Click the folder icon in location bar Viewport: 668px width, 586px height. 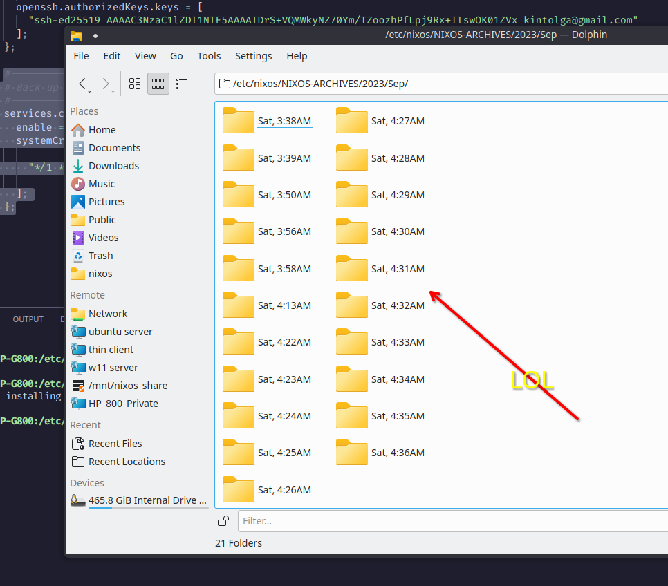pyautogui.click(x=225, y=84)
